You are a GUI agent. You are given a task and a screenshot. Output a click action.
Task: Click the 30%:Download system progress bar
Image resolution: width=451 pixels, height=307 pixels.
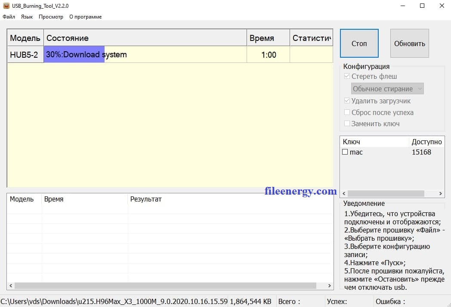[x=145, y=54]
